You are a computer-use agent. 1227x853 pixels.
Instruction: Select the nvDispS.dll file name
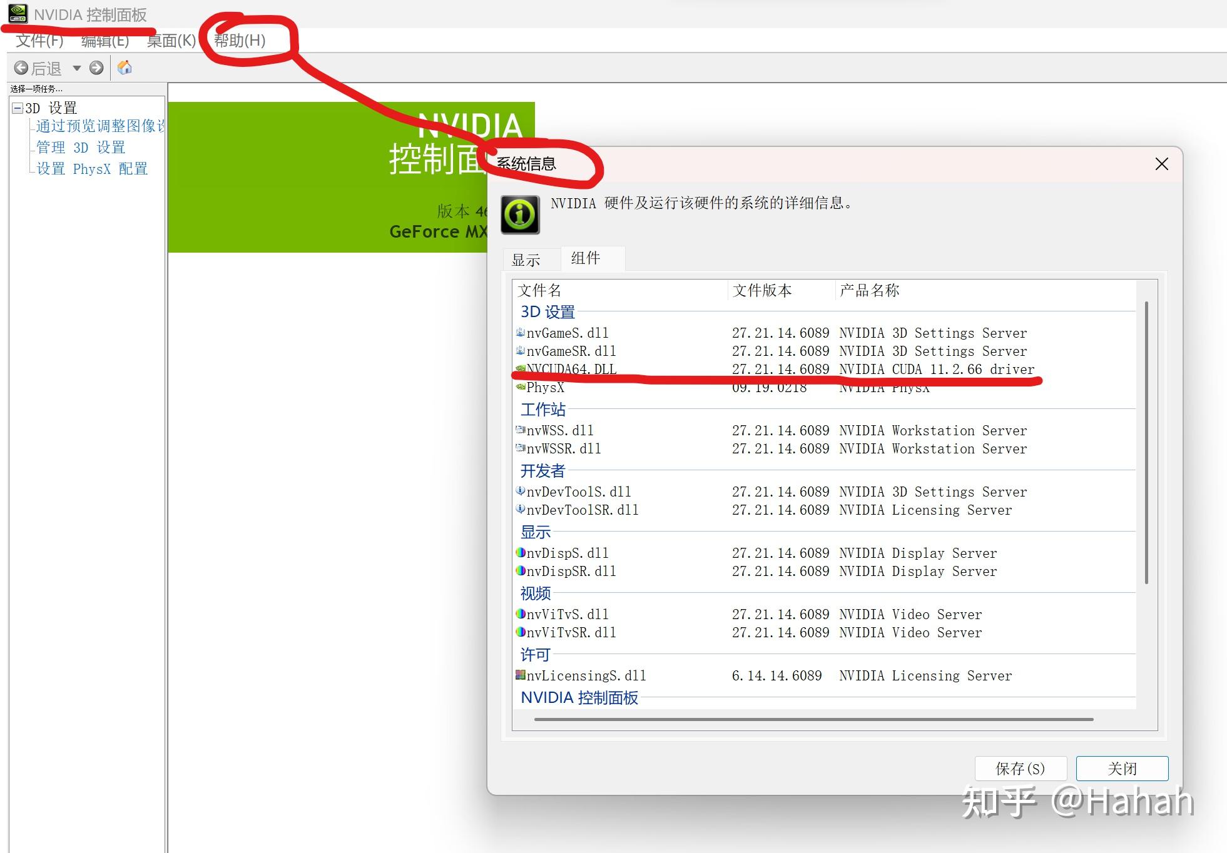click(568, 553)
